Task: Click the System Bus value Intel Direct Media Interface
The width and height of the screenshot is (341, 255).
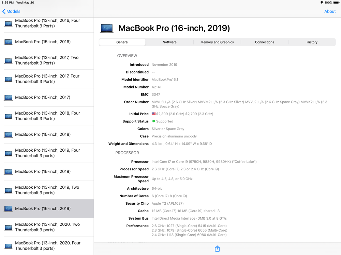Action: [189, 218]
